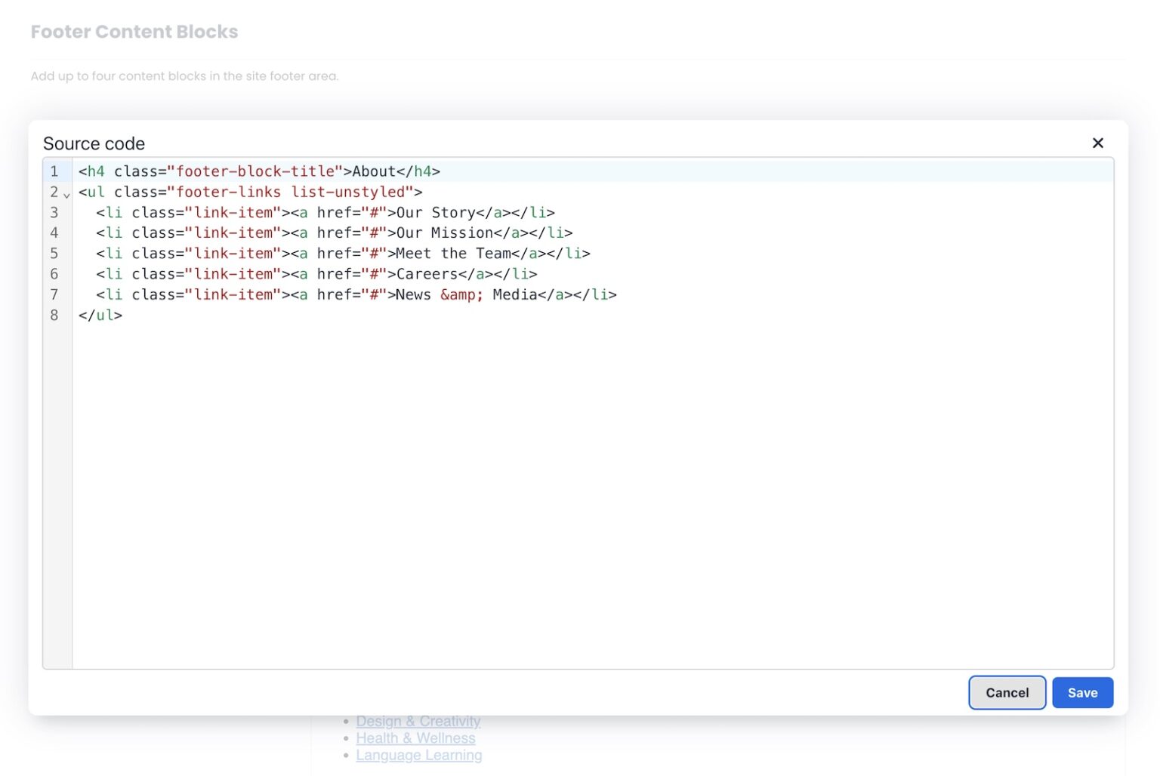This screenshot has width=1160, height=776.
Task: Close the Source code dialog
Action: click(x=1097, y=143)
